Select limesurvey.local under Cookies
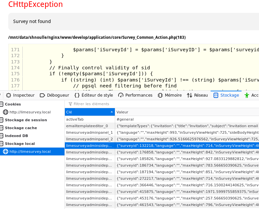Screen dimensions: 259x209 coord(30,112)
